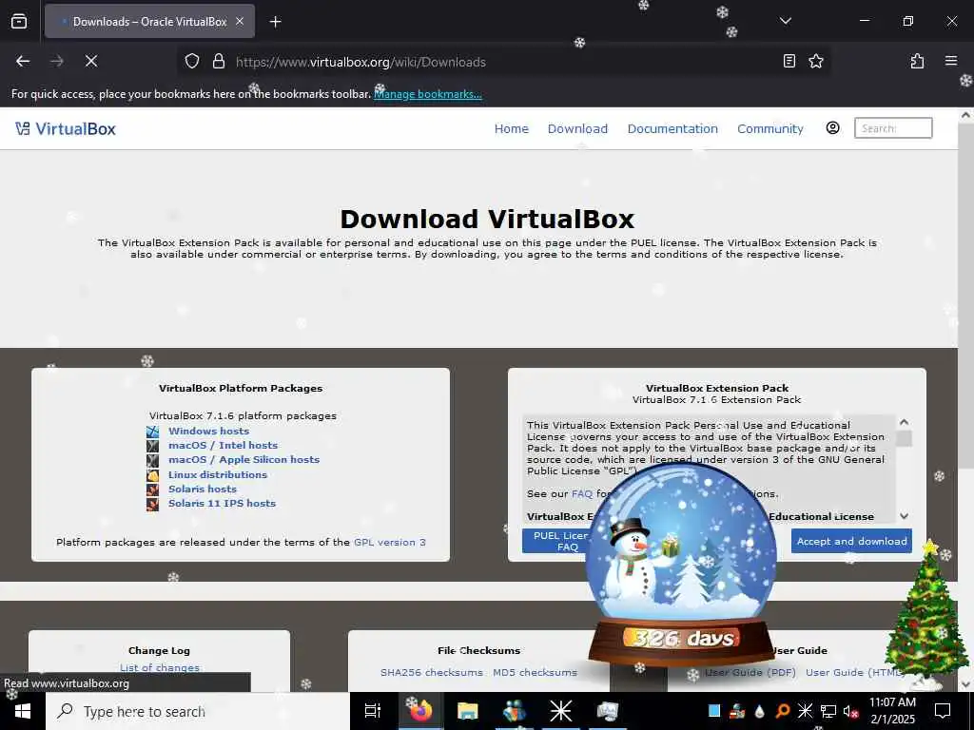Open the Home navigation item

point(511,128)
